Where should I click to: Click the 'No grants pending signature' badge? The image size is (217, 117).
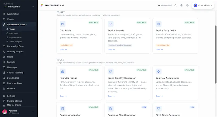(x=120, y=45)
